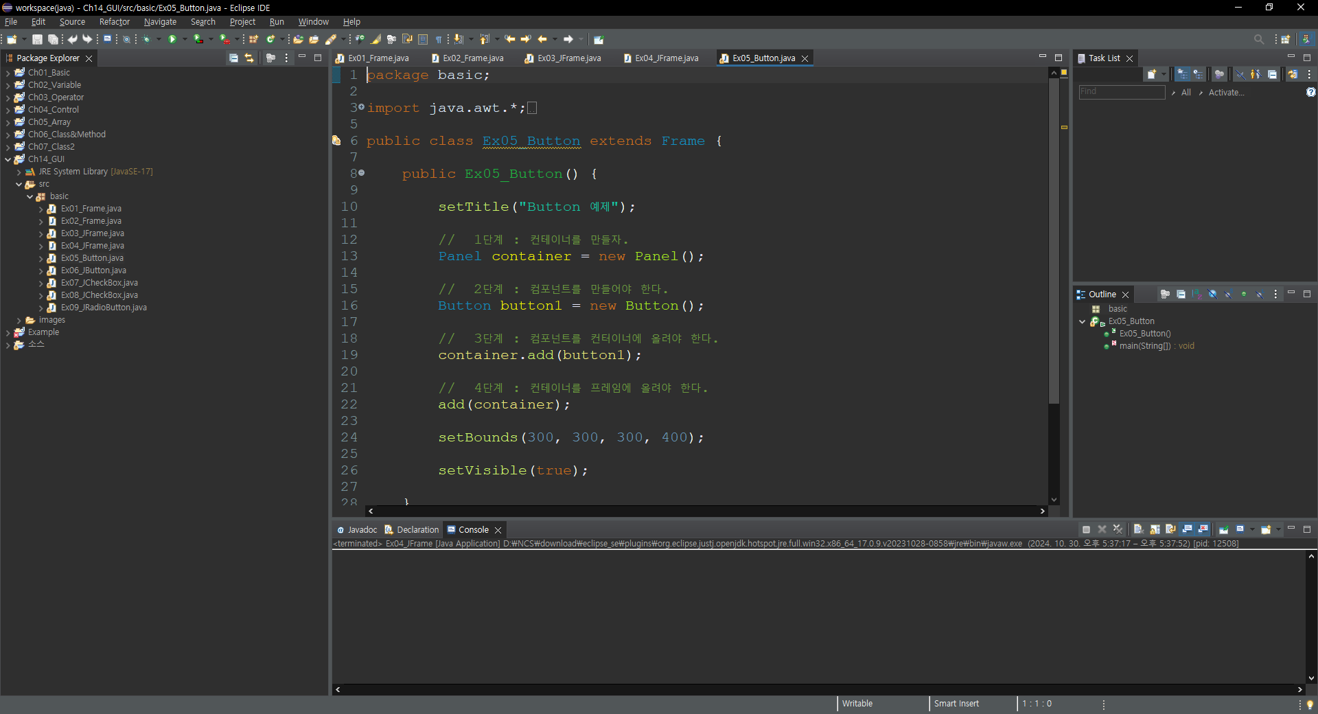This screenshot has width=1318, height=714.
Task: Click the Activate... link in Task List
Action: coord(1226,93)
